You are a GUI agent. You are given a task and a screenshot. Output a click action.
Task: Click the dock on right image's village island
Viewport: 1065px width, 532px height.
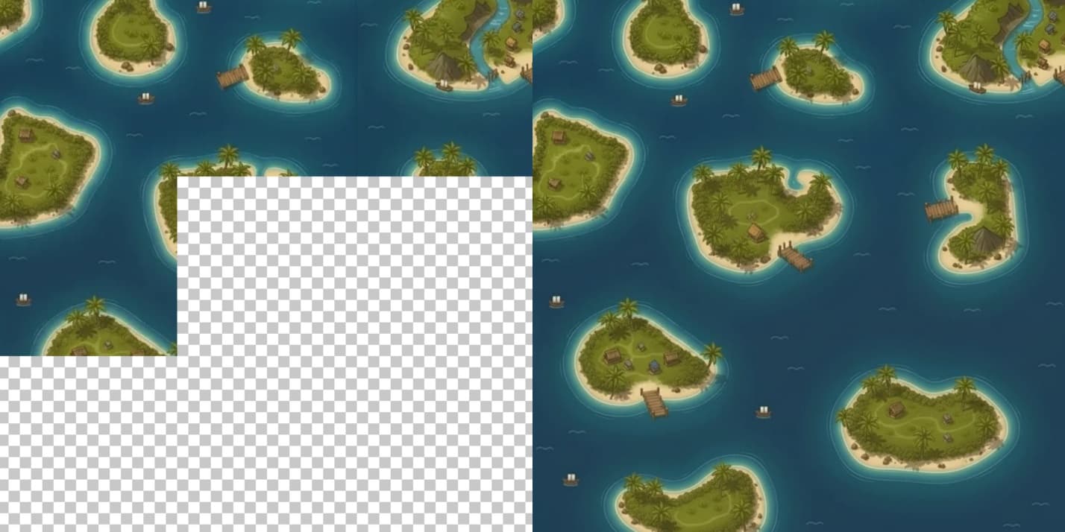click(655, 402)
